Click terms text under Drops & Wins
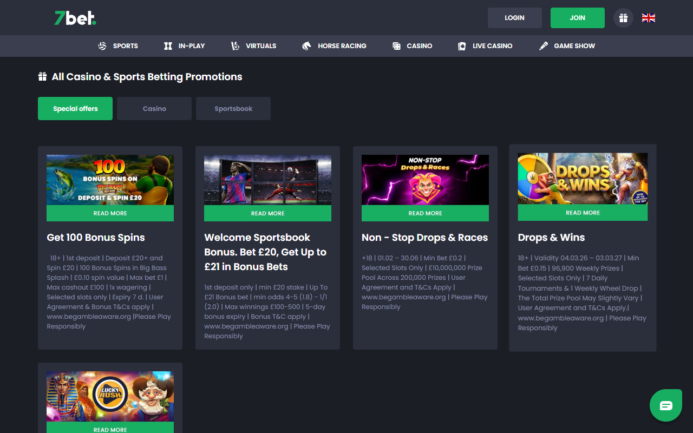 582,293
